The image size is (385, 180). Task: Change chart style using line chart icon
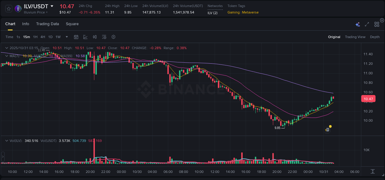(x=85, y=37)
